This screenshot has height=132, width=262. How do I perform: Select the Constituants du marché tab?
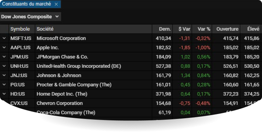(26, 4)
